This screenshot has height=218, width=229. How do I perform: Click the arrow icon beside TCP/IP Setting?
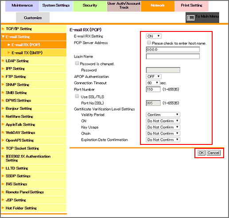pos(3,29)
